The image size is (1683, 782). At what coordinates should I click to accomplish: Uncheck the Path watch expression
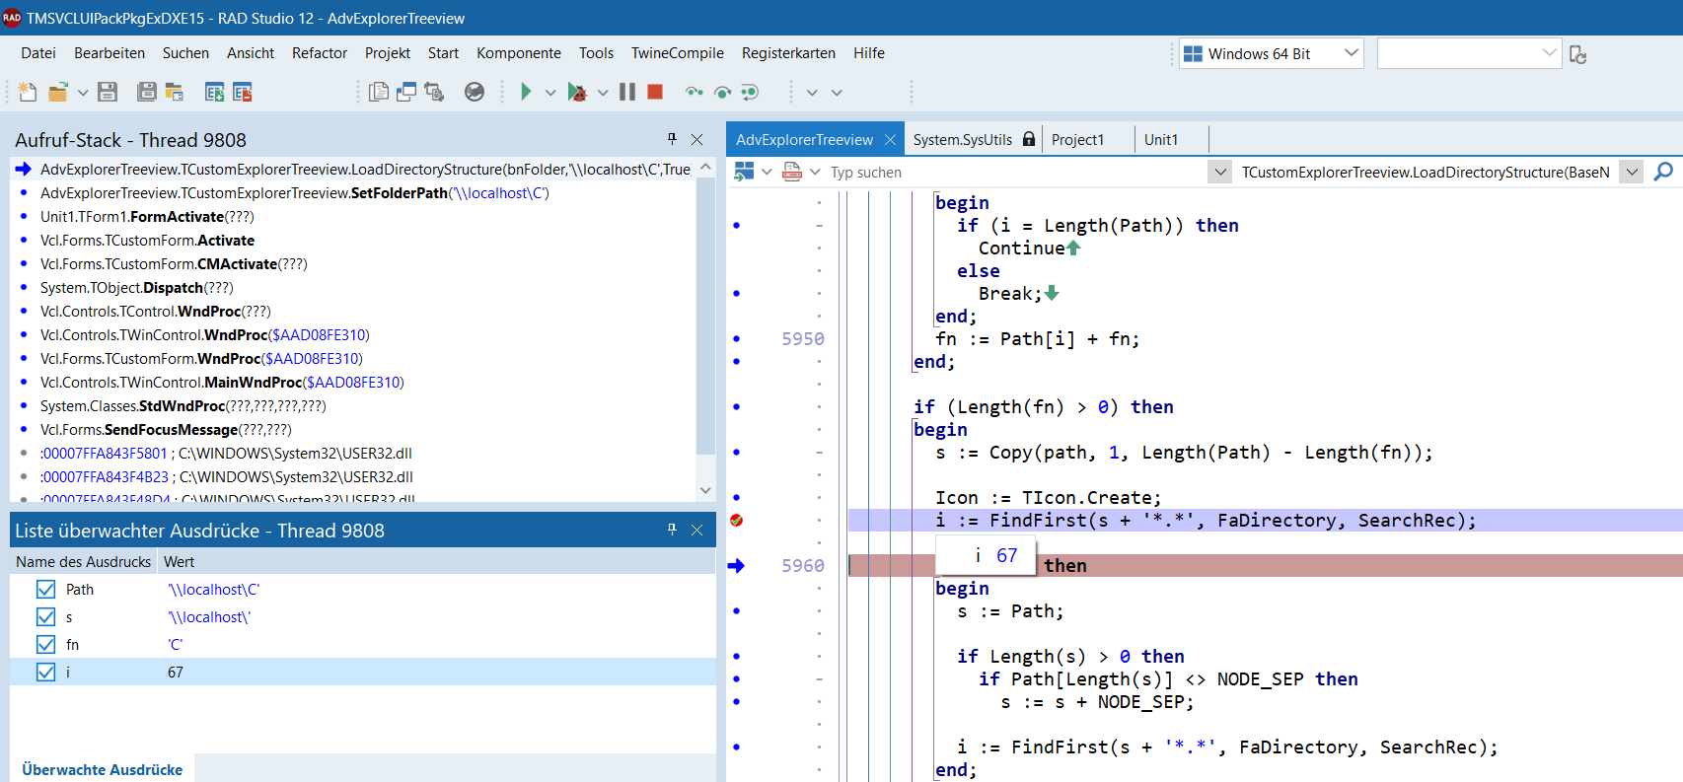45,590
